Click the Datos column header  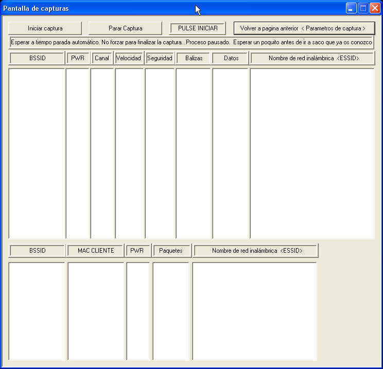click(231, 58)
